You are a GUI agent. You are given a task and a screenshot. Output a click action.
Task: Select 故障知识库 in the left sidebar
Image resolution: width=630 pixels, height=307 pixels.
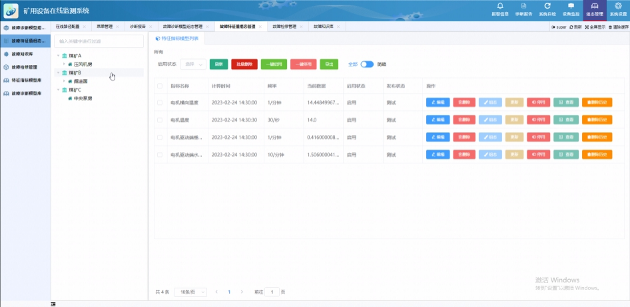pos(25,54)
